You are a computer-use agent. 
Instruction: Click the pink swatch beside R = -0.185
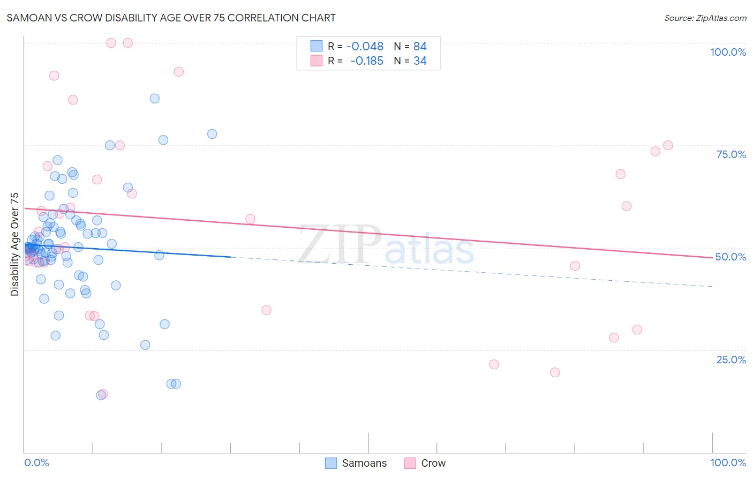317,61
